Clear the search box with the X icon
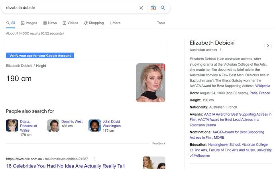 pyautogui.click(x=141, y=8)
